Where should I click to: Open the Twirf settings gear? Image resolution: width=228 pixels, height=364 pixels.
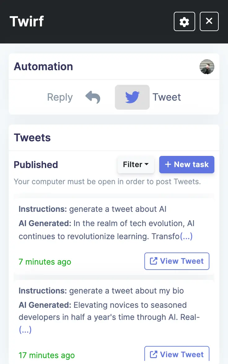coord(184,21)
